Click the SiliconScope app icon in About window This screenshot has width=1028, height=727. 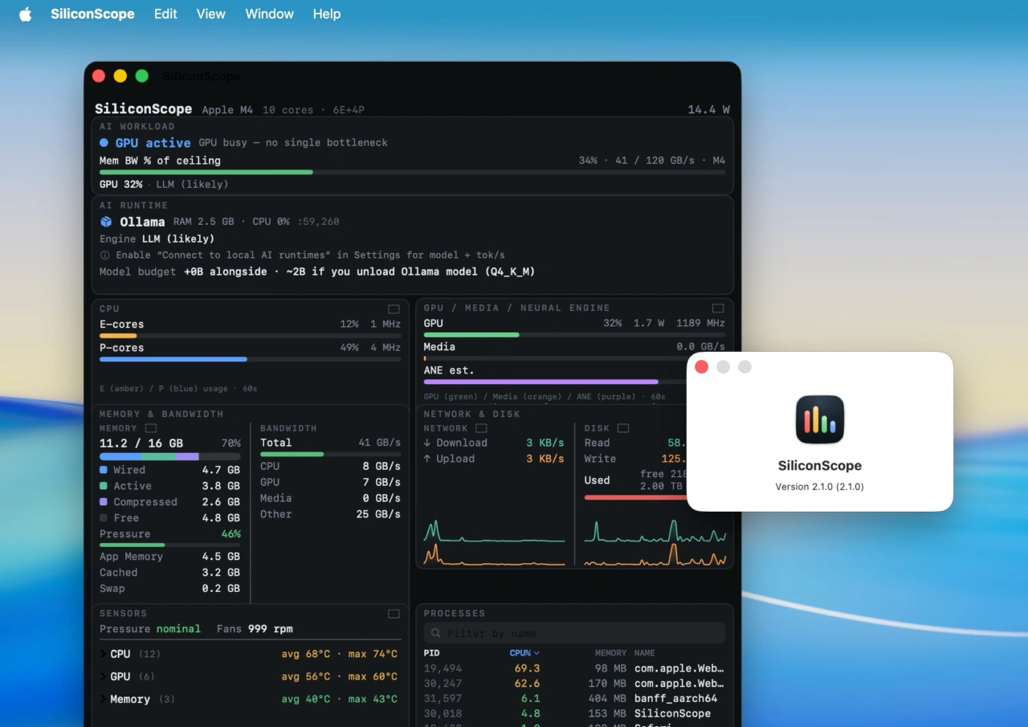coord(820,419)
